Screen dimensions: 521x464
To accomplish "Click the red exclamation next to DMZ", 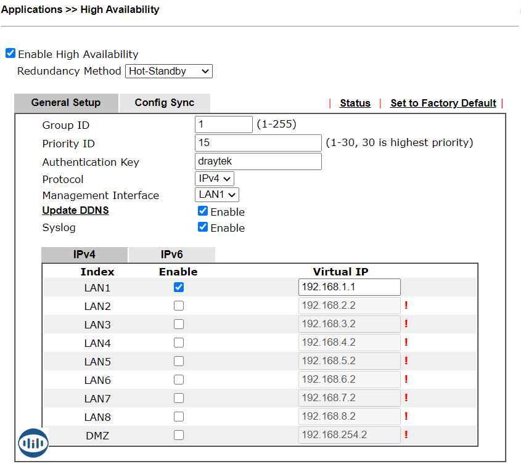I will [x=406, y=435].
